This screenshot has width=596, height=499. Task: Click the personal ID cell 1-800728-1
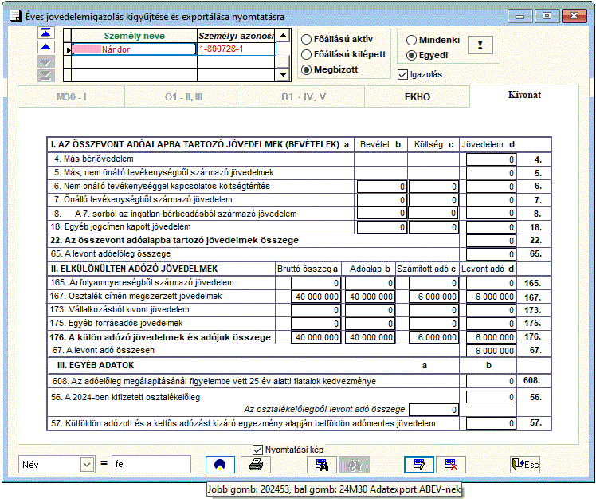[x=237, y=49]
